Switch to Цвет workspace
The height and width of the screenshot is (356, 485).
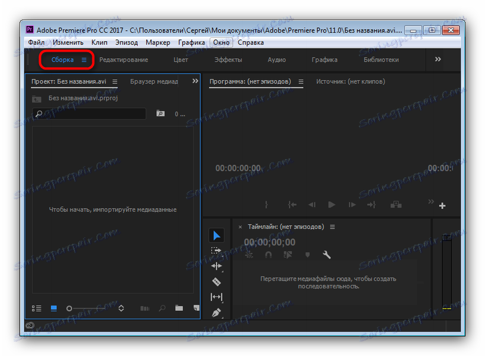click(181, 60)
